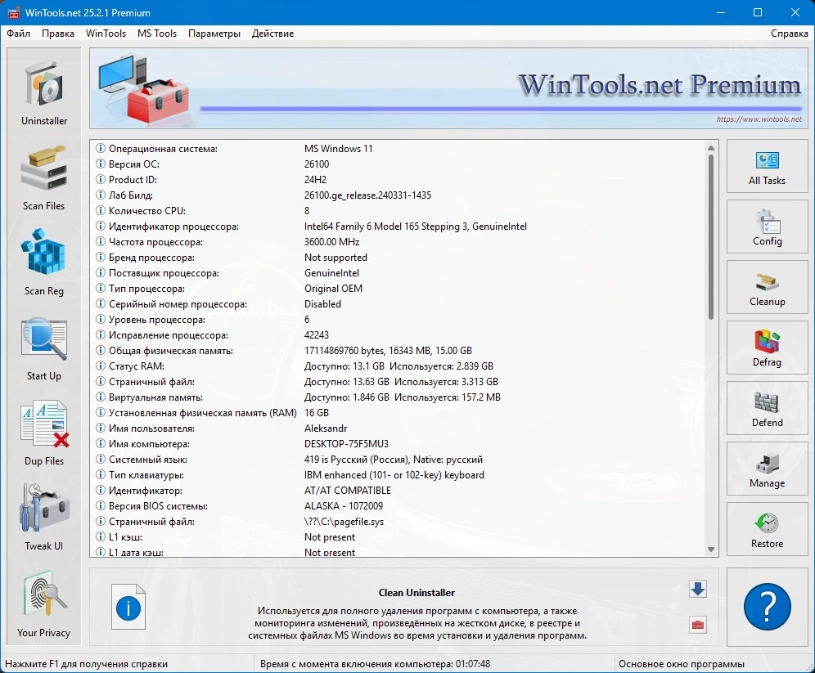Click the info document icon beside Clean Uninstaller

click(x=128, y=607)
